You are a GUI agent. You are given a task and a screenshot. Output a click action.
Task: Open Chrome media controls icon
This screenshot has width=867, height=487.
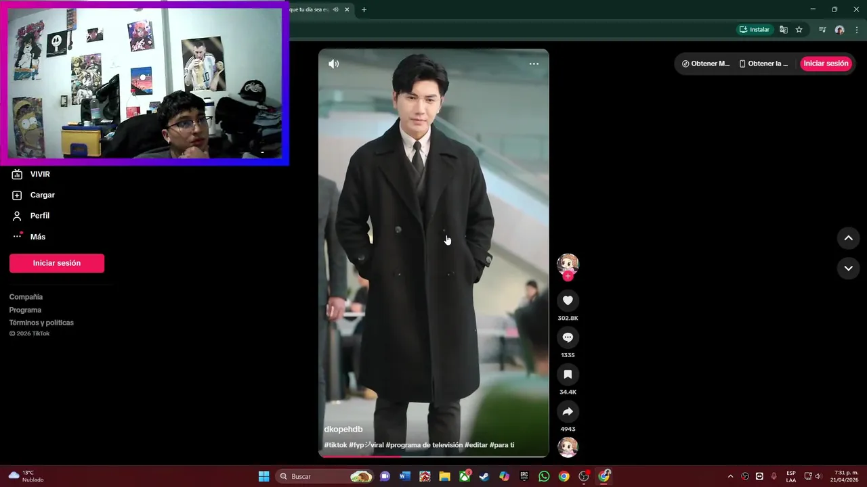click(x=822, y=30)
